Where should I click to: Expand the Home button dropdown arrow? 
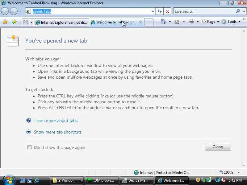(170, 22)
